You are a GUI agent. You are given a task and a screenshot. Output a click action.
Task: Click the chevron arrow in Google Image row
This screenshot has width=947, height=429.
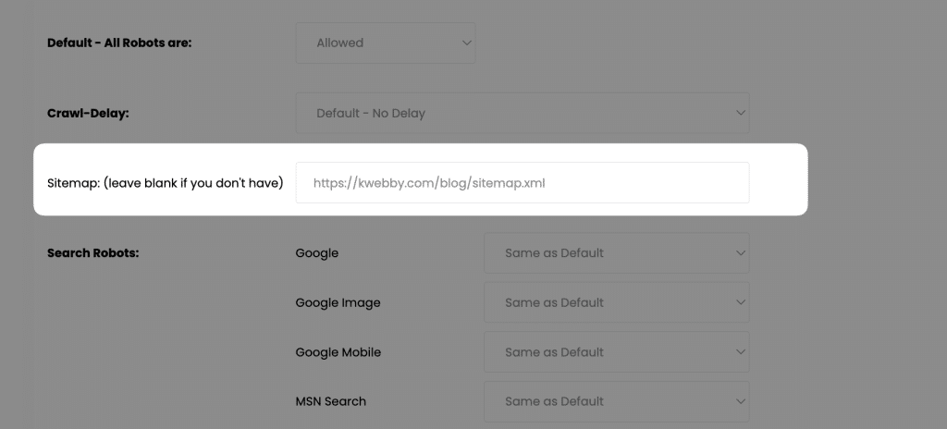[x=740, y=302]
